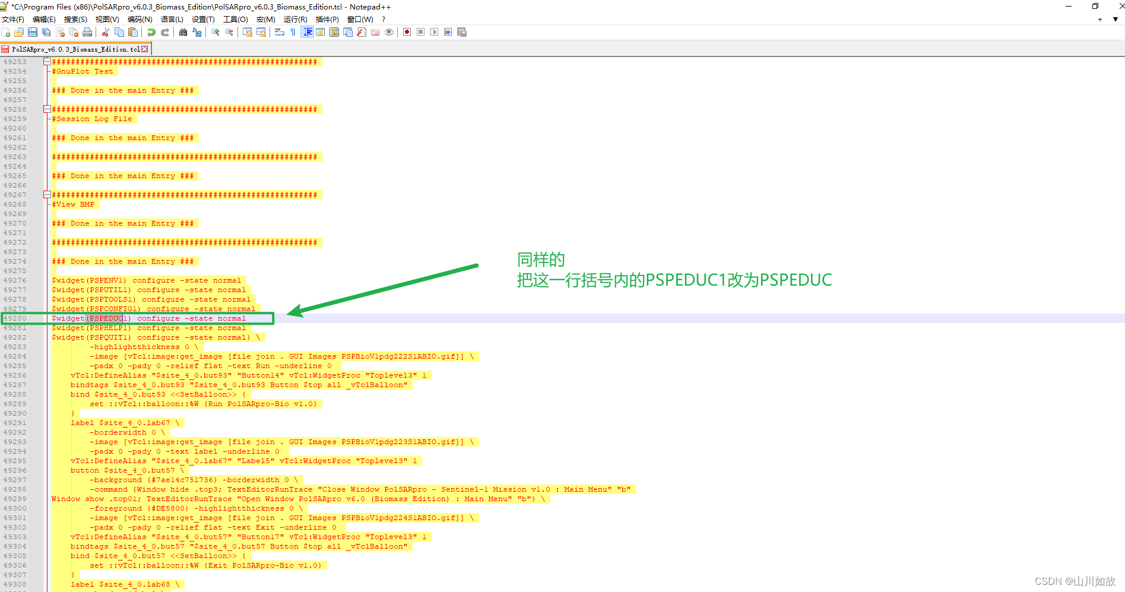This screenshot has height=592, width=1125.
Task: Open the 设置(T) menu
Action: click(x=203, y=20)
